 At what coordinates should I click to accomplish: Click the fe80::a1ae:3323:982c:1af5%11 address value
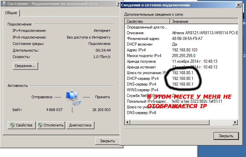click(x=197, y=101)
